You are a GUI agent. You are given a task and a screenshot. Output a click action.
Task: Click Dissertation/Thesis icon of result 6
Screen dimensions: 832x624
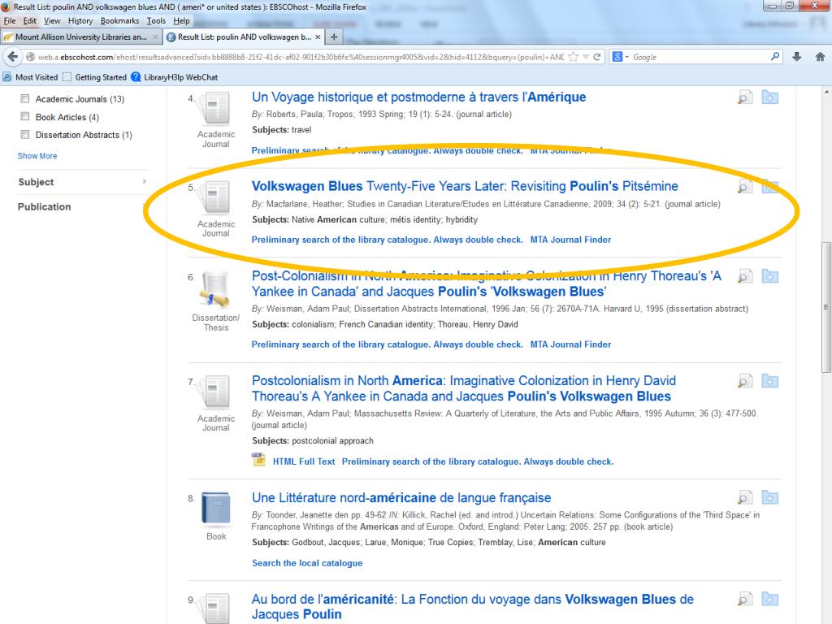point(214,290)
